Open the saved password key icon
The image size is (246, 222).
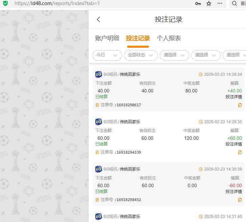coord(198,3)
